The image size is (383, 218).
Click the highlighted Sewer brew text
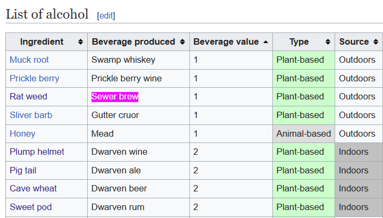pos(115,97)
